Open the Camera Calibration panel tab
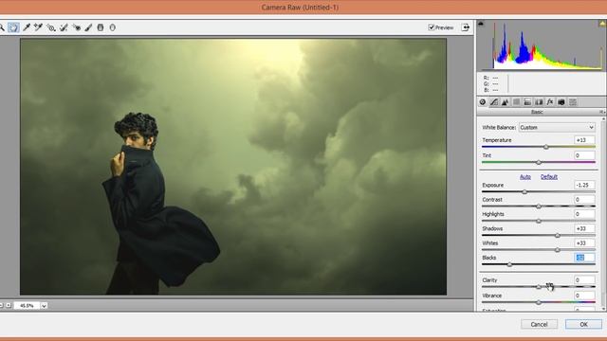This screenshot has height=341, width=607. [561, 102]
